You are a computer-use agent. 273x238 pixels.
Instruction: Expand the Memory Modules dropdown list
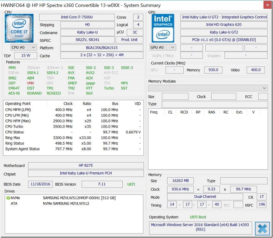208,88
